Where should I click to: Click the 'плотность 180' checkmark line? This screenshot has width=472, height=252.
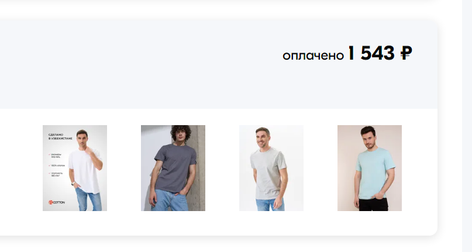[56, 174]
